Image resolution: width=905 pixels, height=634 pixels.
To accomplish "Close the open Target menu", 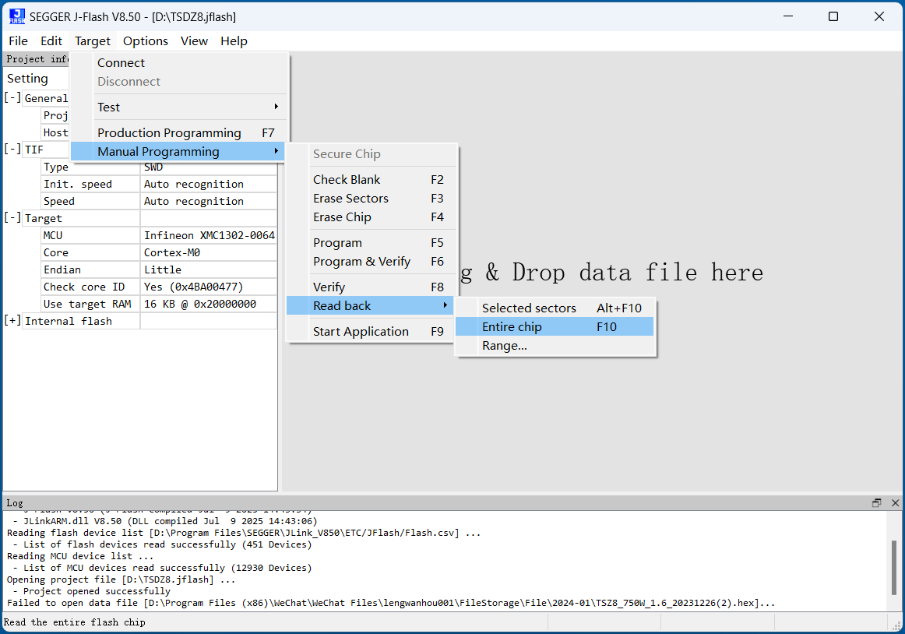I will pos(93,41).
